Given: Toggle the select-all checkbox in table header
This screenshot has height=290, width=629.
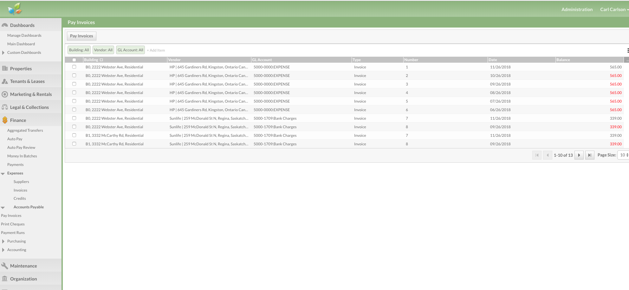Looking at the screenshot, I should click(74, 60).
